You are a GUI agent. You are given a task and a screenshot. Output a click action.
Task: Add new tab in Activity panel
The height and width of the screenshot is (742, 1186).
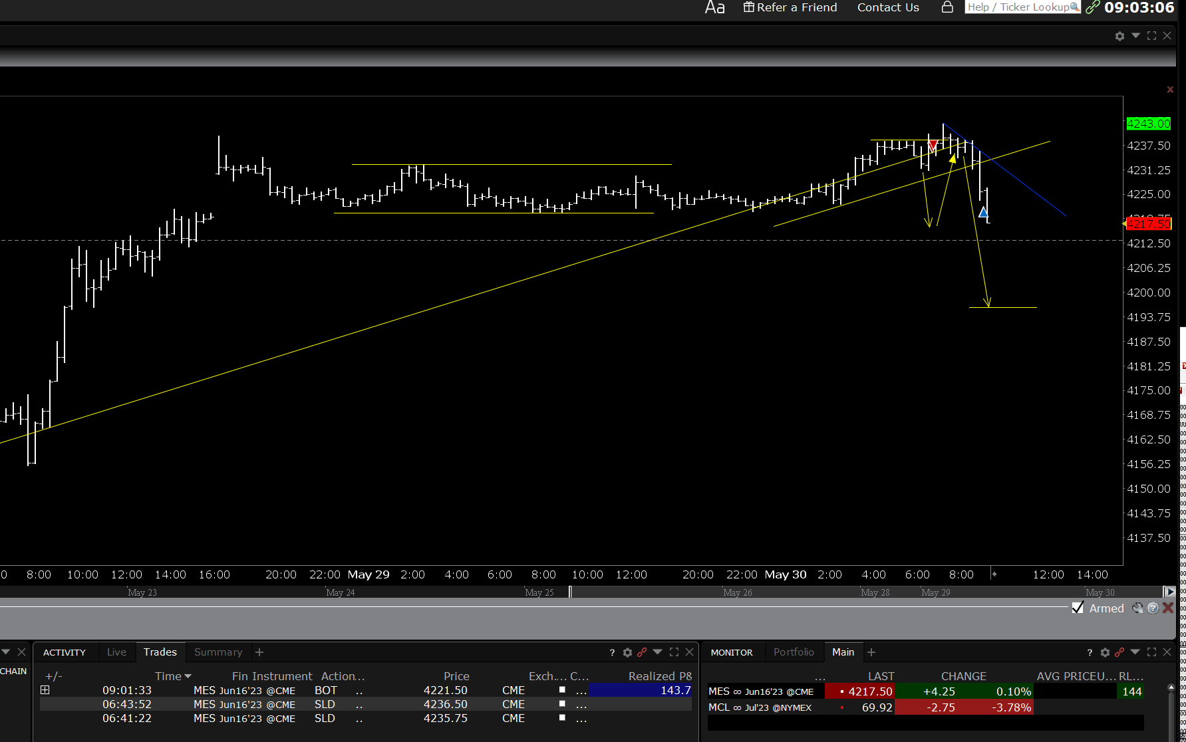tap(259, 652)
